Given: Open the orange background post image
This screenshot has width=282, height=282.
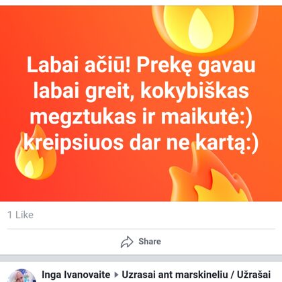Looking at the screenshot, I should [141, 103].
